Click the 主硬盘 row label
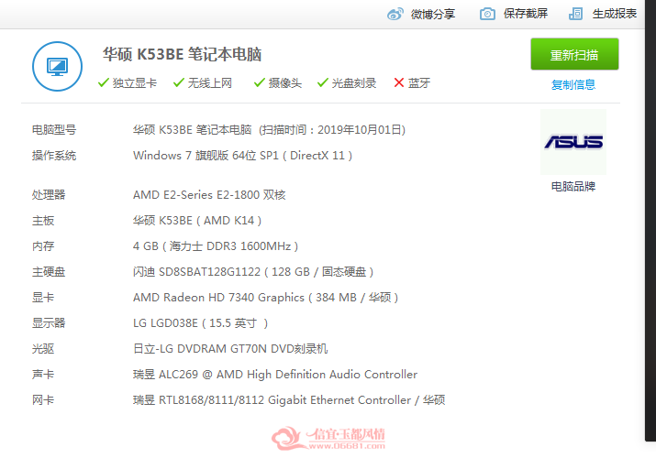Viewport: 656px width, 458px height. click(x=49, y=272)
